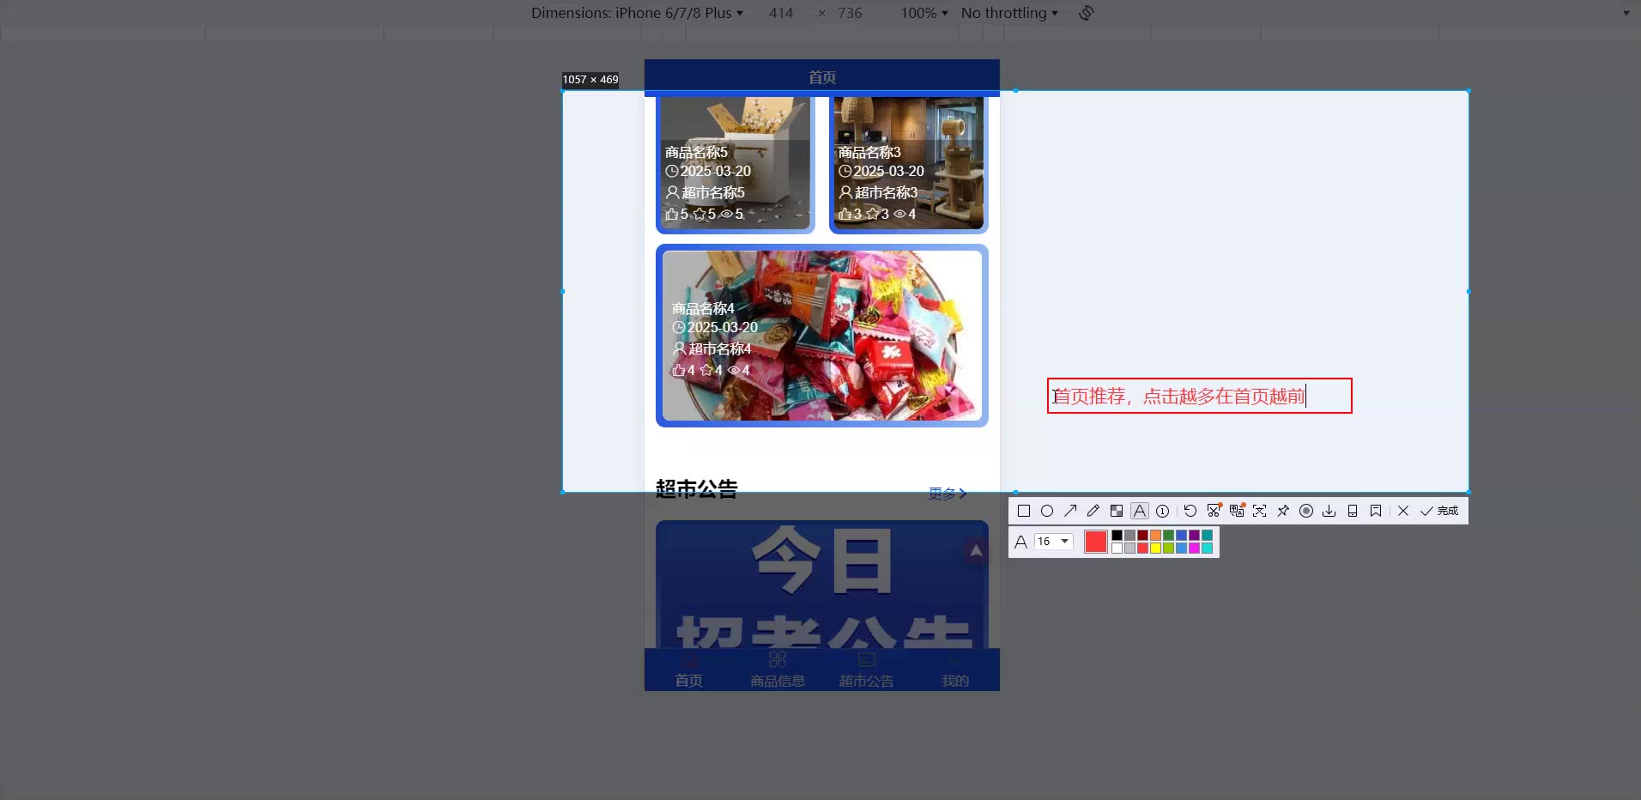Switch to the 首页 bottom tab

pos(688,670)
